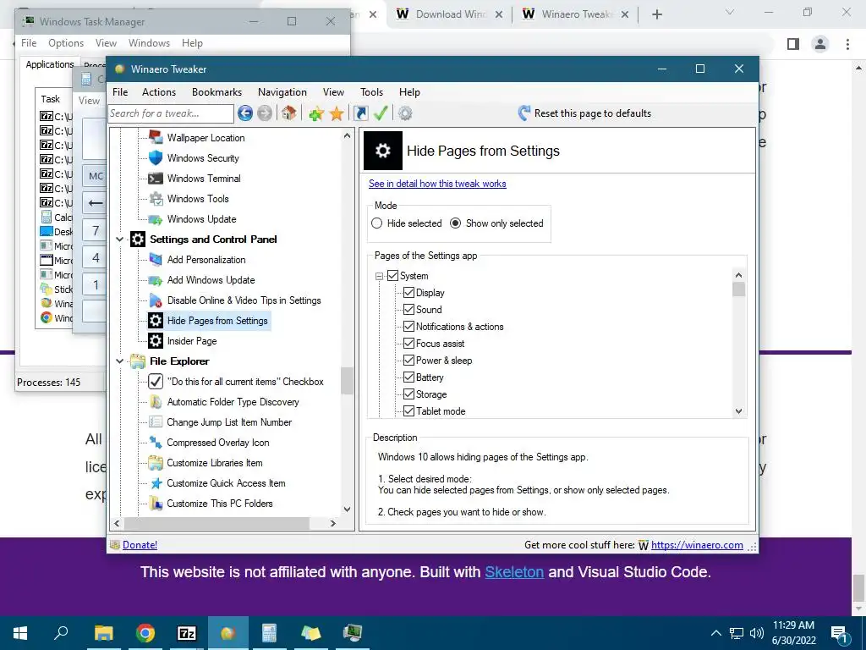This screenshot has width=866, height=650.
Task: Open the Bookmarks menu
Action: coord(216,92)
